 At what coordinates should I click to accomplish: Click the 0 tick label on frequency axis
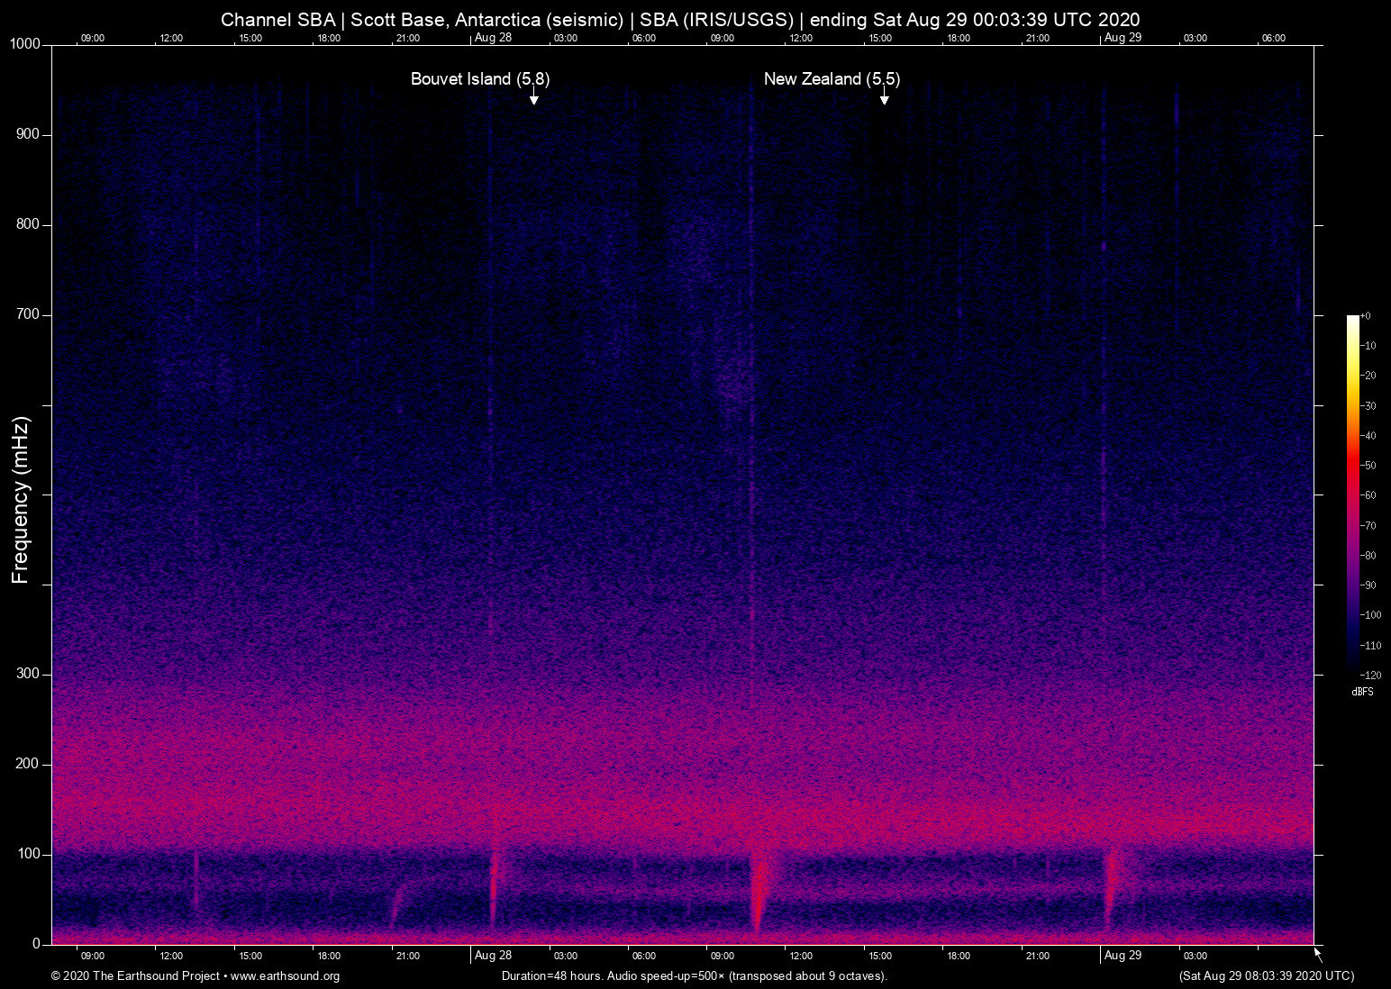point(36,944)
